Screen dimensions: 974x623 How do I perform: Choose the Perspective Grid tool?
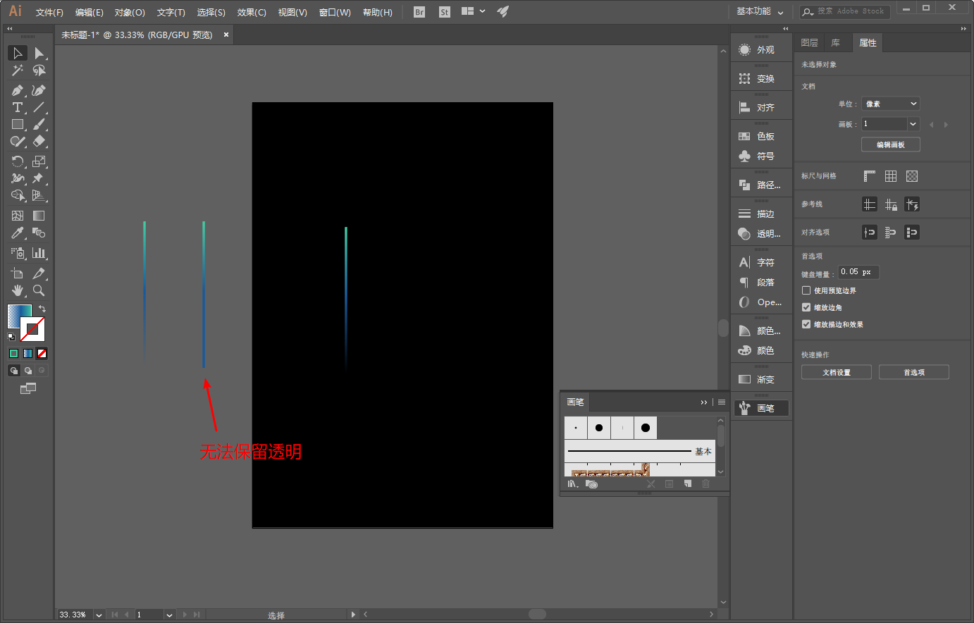(39, 195)
